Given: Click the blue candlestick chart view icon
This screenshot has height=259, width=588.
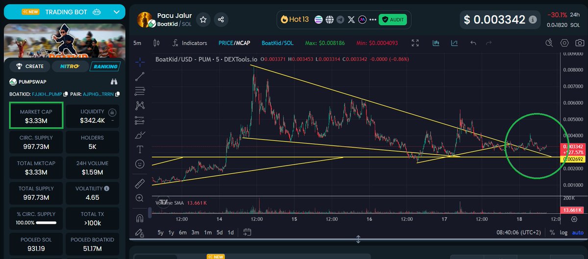Looking at the screenshot, I should (436, 43).
